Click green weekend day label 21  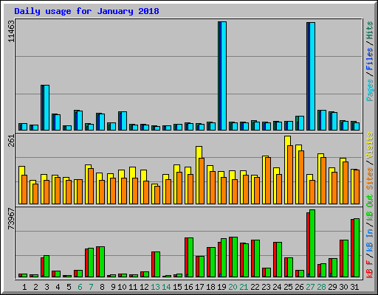pyautogui.click(x=244, y=287)
